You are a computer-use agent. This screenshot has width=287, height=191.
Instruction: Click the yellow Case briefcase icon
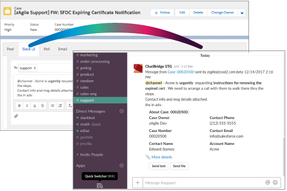click(x=7, y=11)
